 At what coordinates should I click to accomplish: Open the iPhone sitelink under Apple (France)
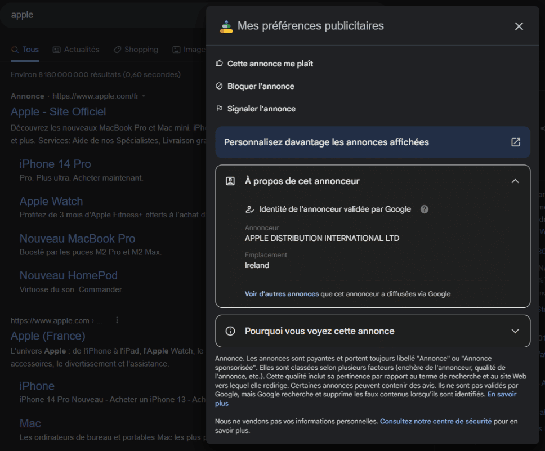click(x=37, y=386)
